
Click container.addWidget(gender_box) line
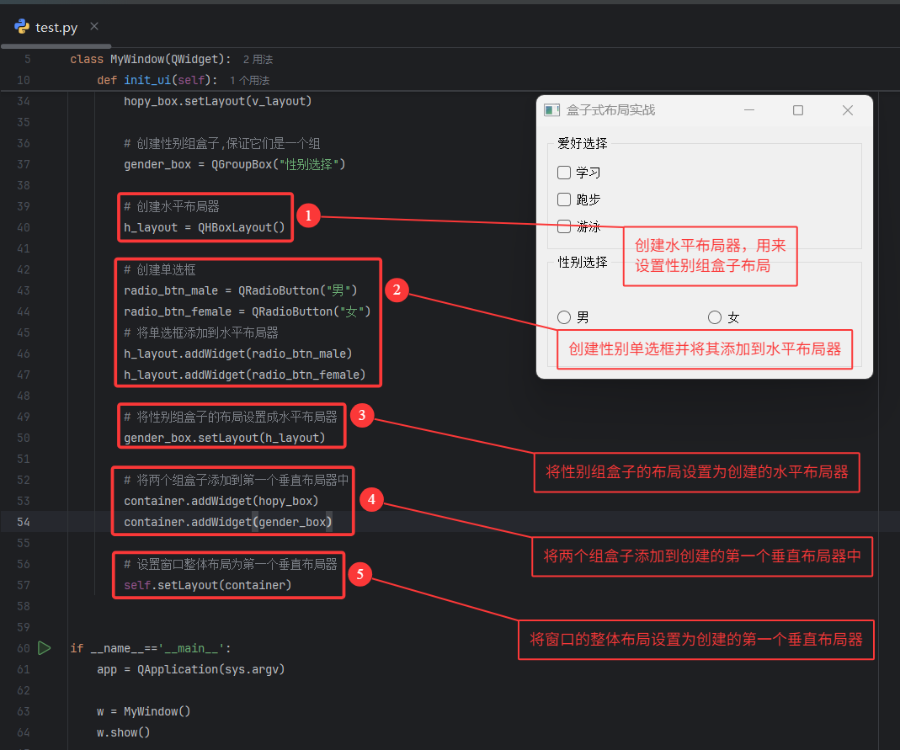pos(228,522)
